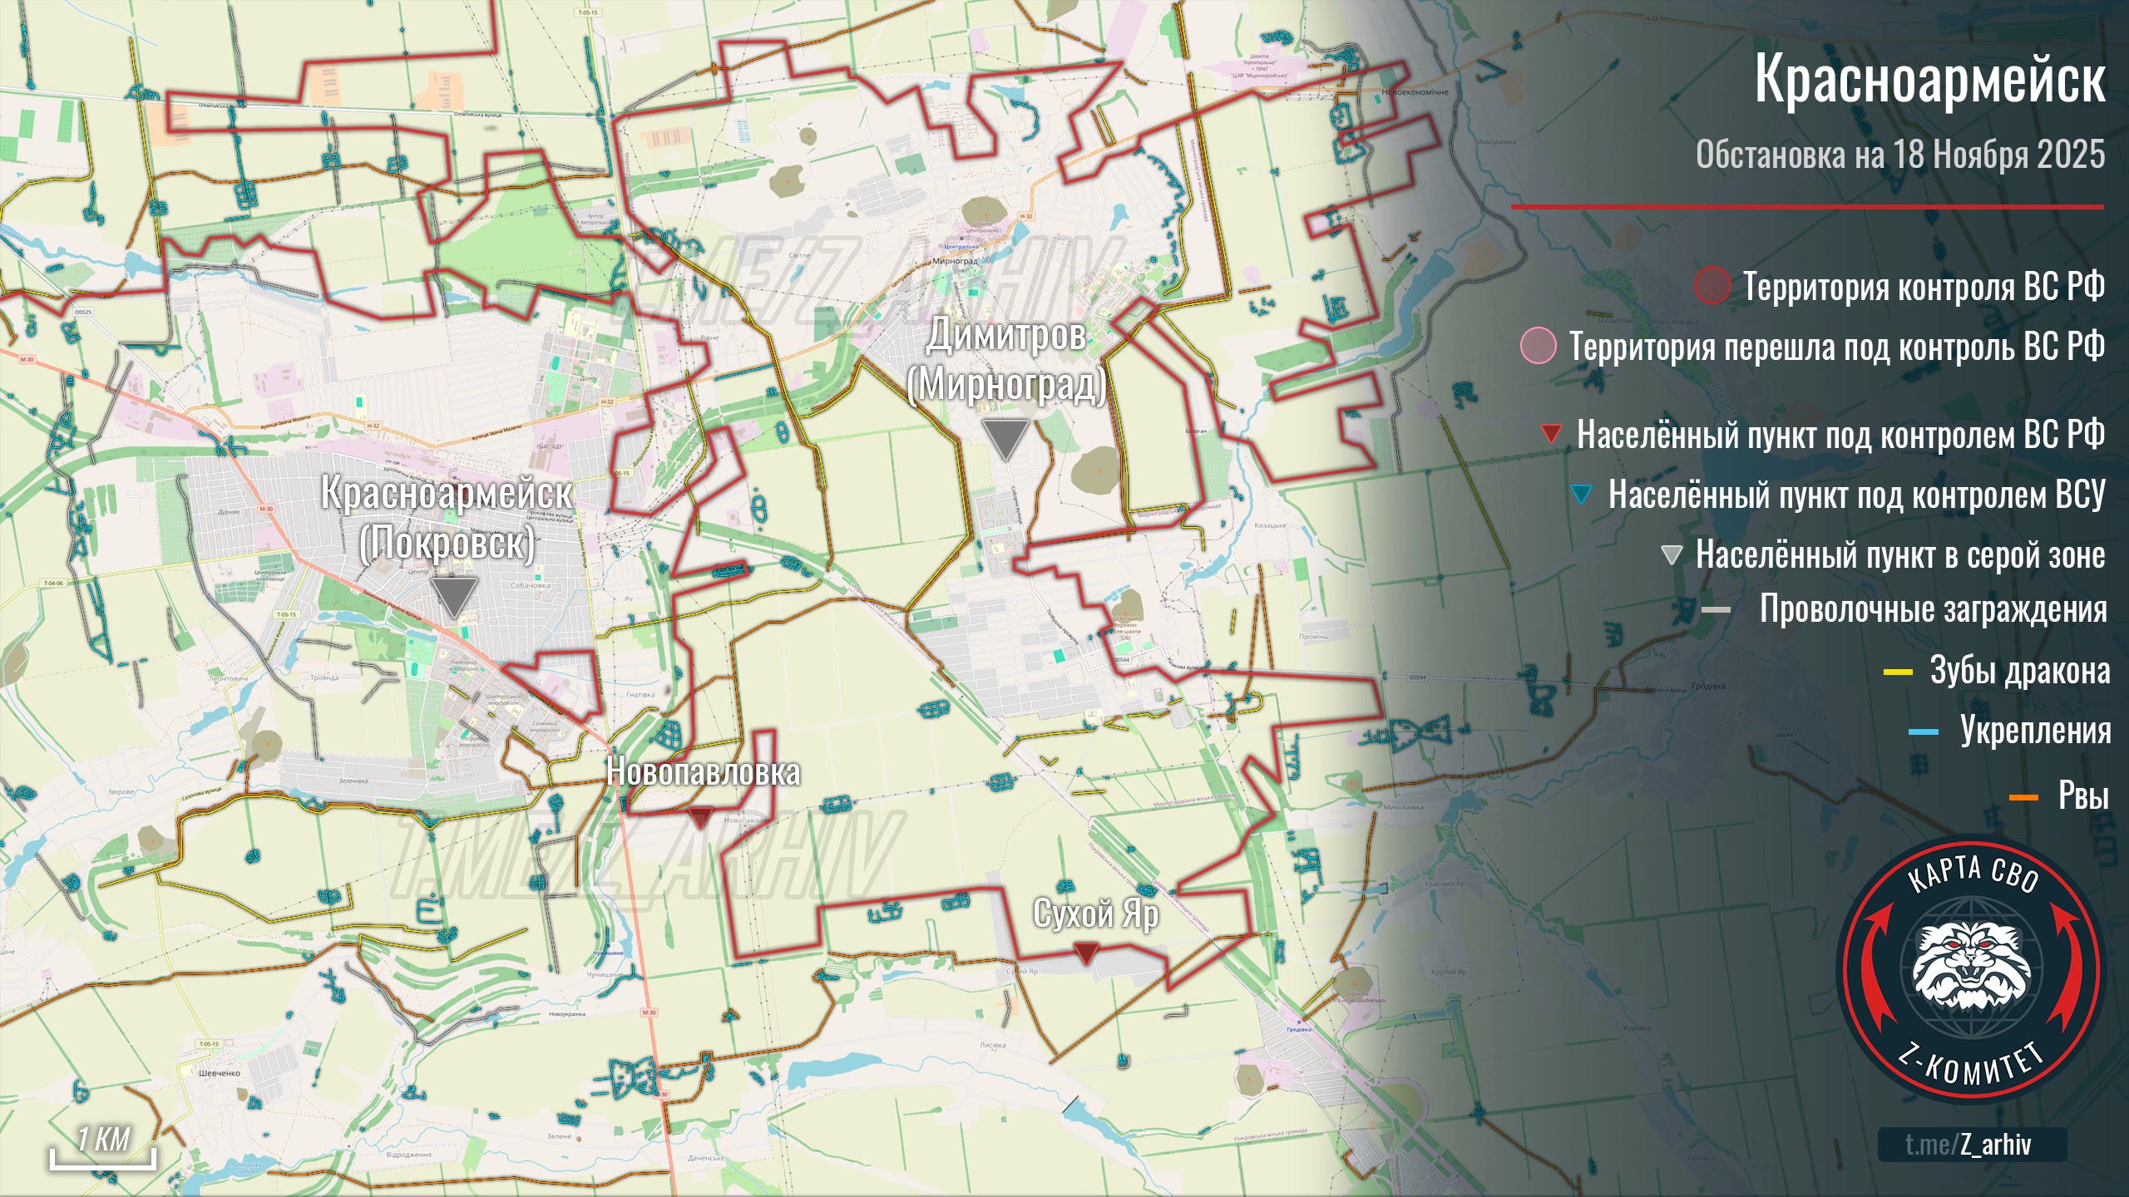The height and width of the screenshot is (1197, 2129).
Task: Click the gray line swatch for Проволочные заграждения
Action: [1716, 610]
